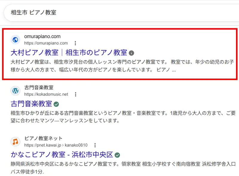Open the 大村ピアノ教室｜相生市のピアノ教室 result title
Image resolution: width=239 pixels, height=176 pixels.
[x=69, y=53]
